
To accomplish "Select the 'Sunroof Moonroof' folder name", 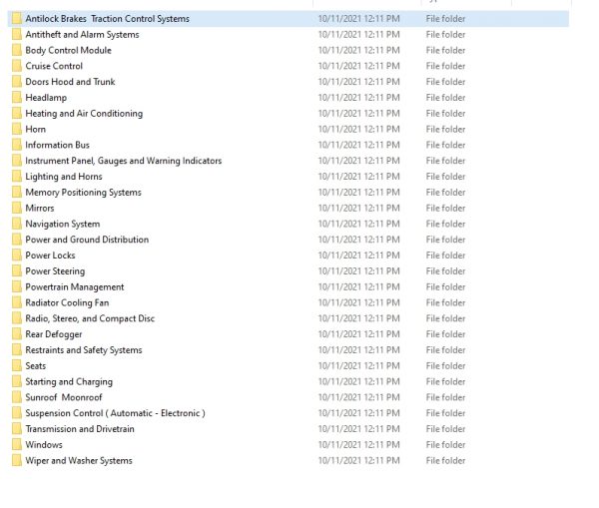I will coord(64,397).
